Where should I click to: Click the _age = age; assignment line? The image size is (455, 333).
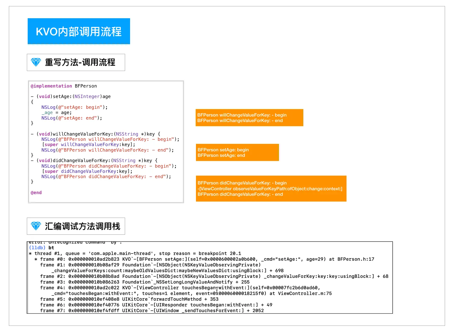56,112
